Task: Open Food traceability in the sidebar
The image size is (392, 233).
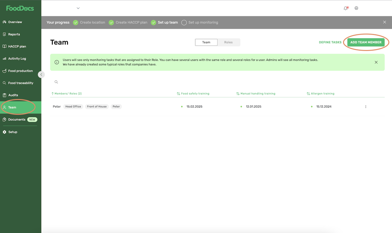Action: [x=21, y=83]
